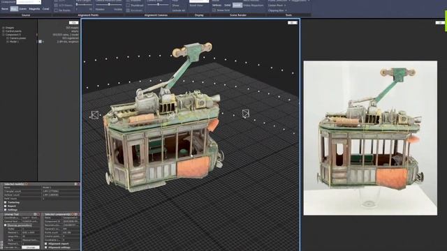The height and width of the screenshot is (251, 447).
Task: Click the right camera frustum marker in 3D view
Action: pos(245,114)
